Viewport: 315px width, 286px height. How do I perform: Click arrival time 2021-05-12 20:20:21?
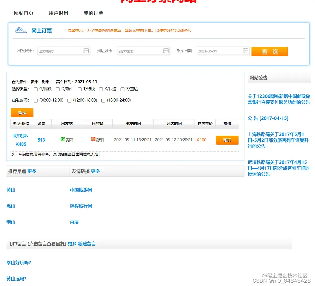[174, 140]
